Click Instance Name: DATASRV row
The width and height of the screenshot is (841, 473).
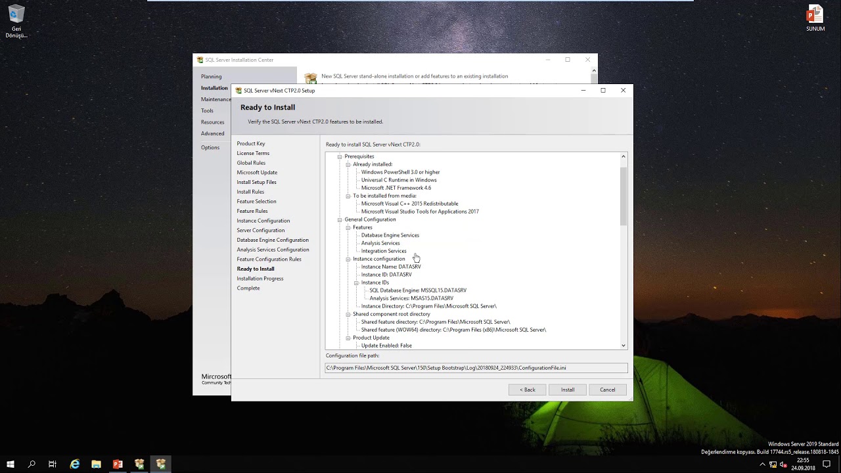pos(391,267)
